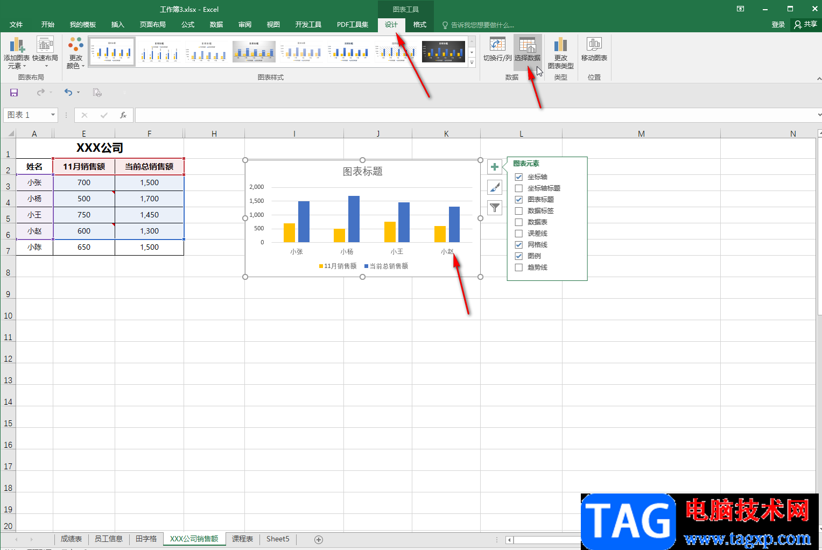Viewport: 822px width, 550px height.
Task: Click the Tell Me lightbulb search box
Action: (479, 25)
